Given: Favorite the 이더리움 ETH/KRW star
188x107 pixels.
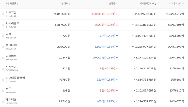Looking at the screenshot, I should [x=3, y=25].
